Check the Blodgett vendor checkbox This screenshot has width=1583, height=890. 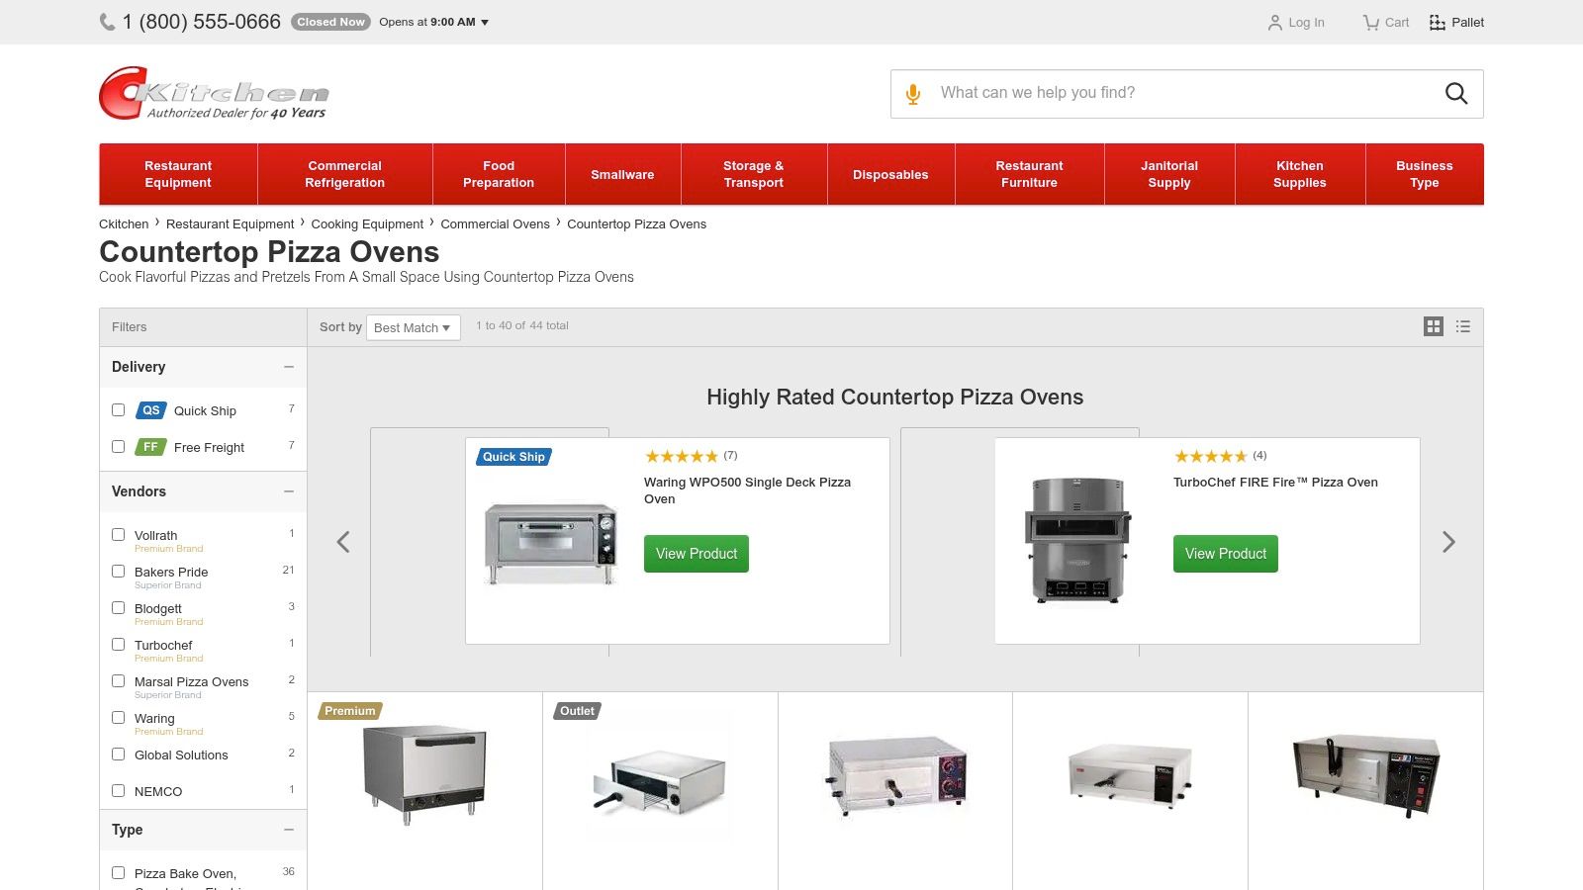coord(118,607)
